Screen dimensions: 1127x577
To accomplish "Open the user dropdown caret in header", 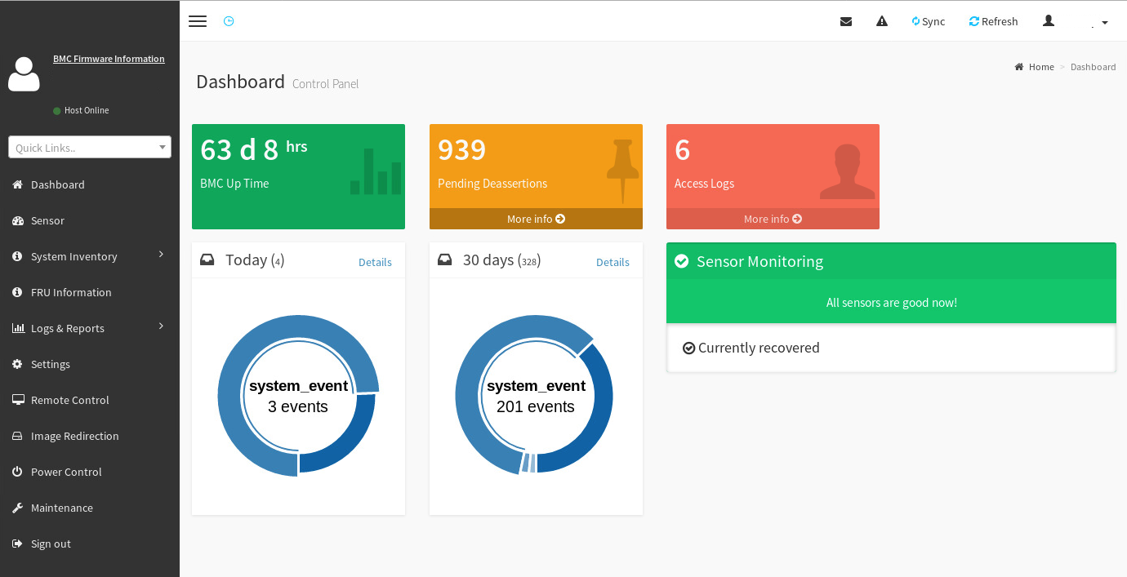I will pos(1104,23).
